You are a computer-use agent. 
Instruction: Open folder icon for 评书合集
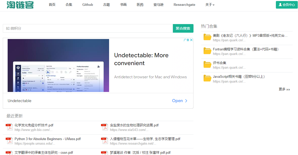[x=207, y=65]
